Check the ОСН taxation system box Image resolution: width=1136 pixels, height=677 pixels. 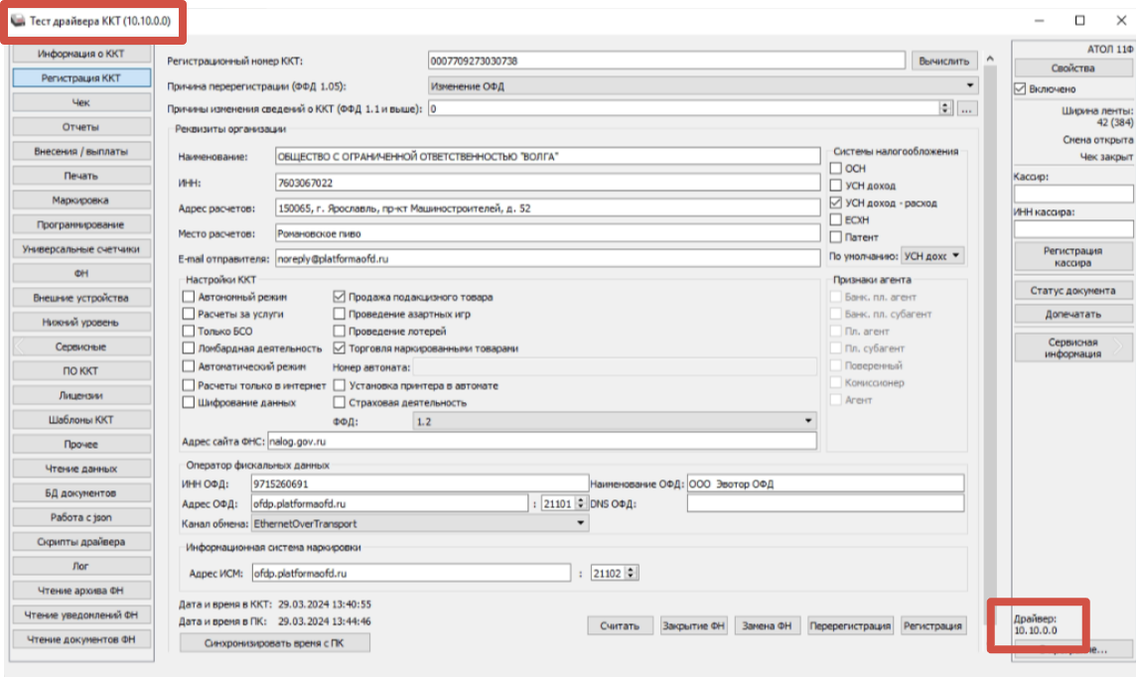coord(835,169)
